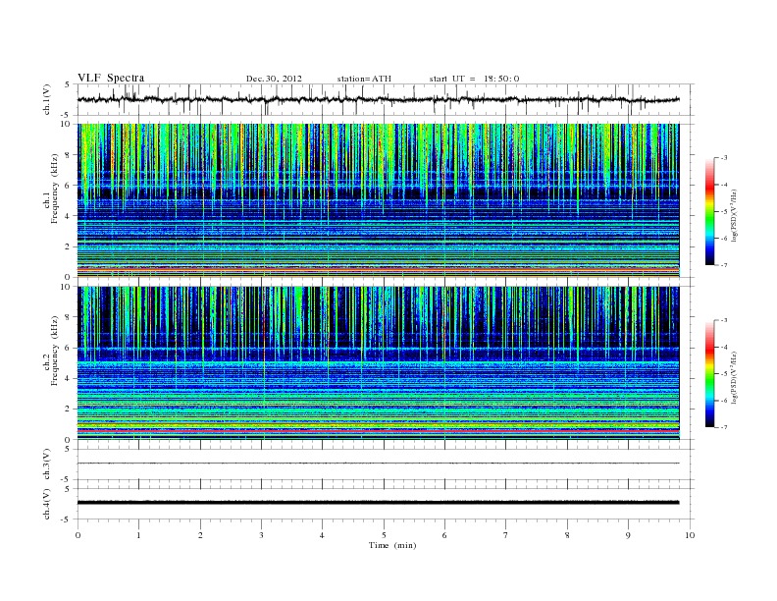Click the "10" kHz tick of ch.2 spectrogram

pos(67,287)
